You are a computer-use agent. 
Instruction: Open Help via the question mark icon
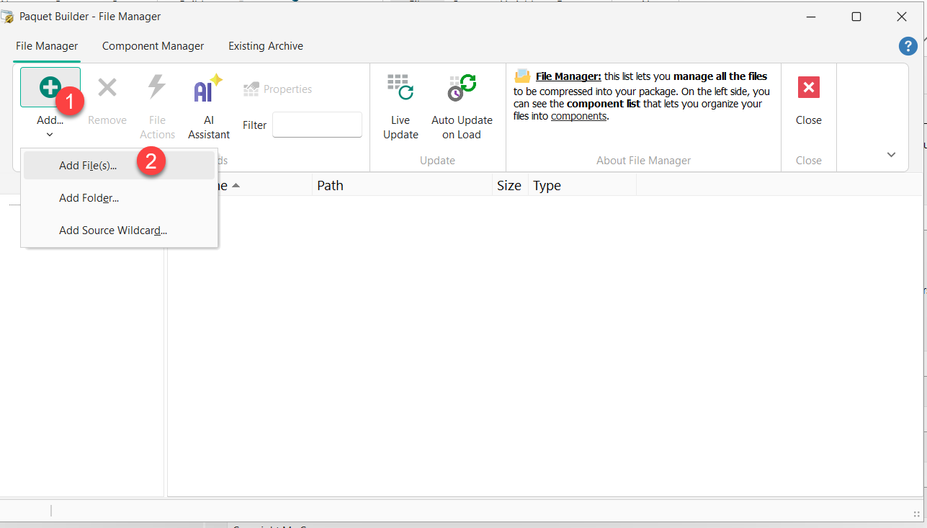click(908, 45)
